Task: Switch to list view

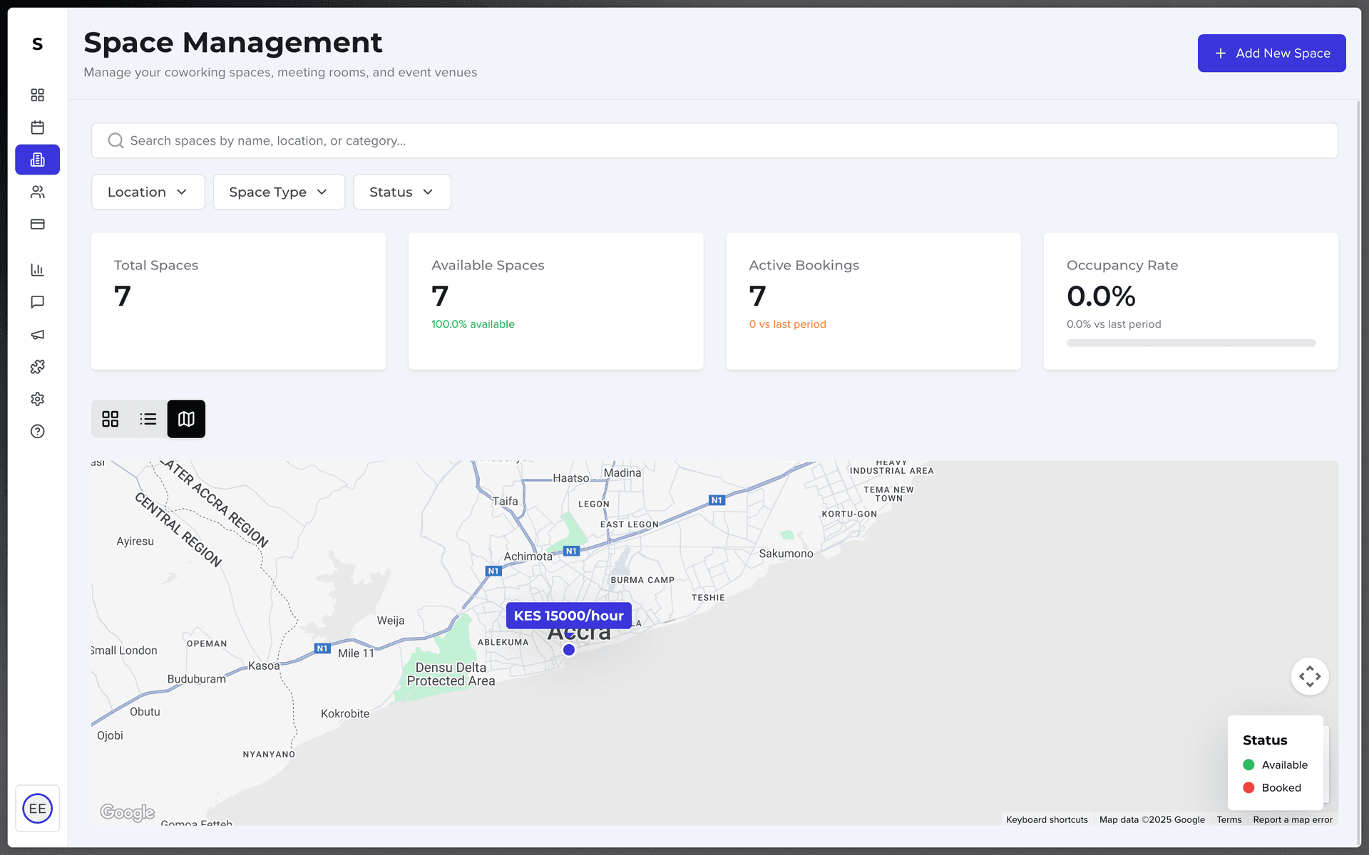Action: click(148, 419)
